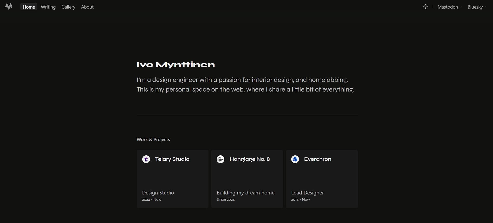Click the Lead Designer card description
Screen dimensions: 493x223
pyautogui.click(x=307, y=193)
